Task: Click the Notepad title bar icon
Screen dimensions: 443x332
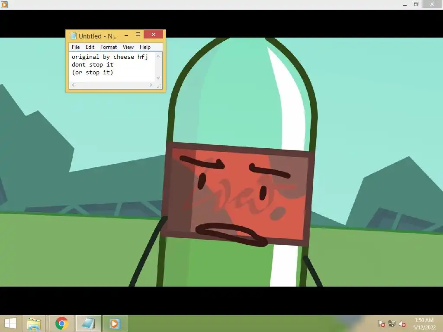Action: pos(74,36)
